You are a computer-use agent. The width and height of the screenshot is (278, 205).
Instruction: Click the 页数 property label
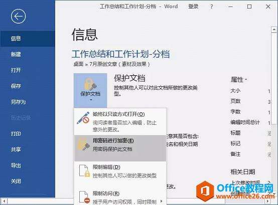(x=235, y=101)
